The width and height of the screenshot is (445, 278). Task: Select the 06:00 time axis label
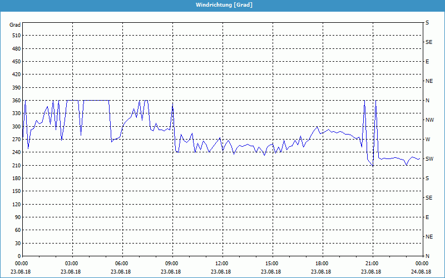click(122, 264)
